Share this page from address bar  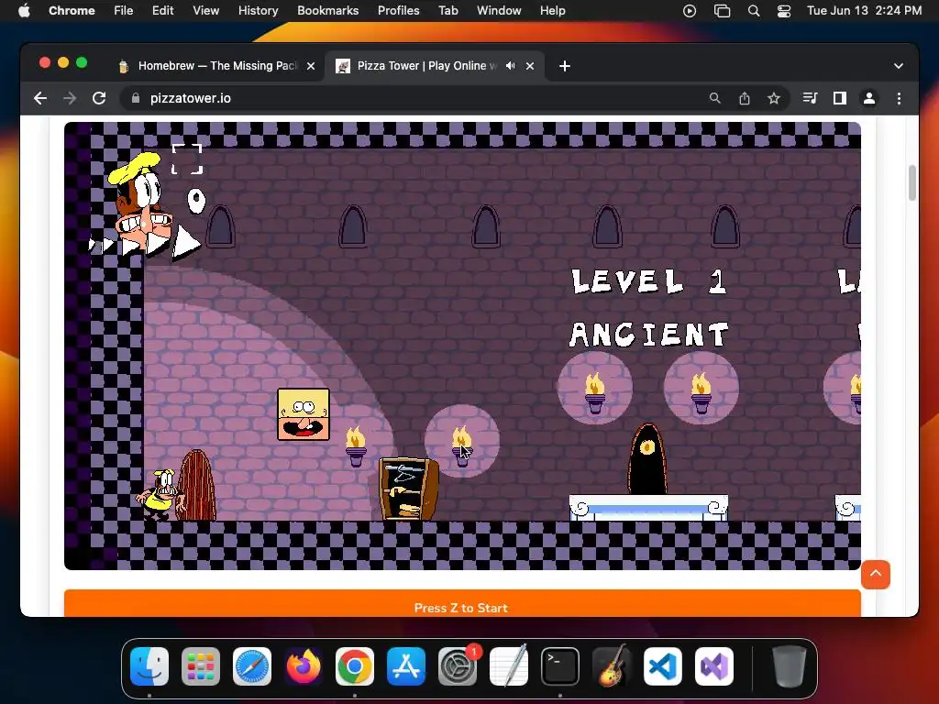[x=745, y=98]
